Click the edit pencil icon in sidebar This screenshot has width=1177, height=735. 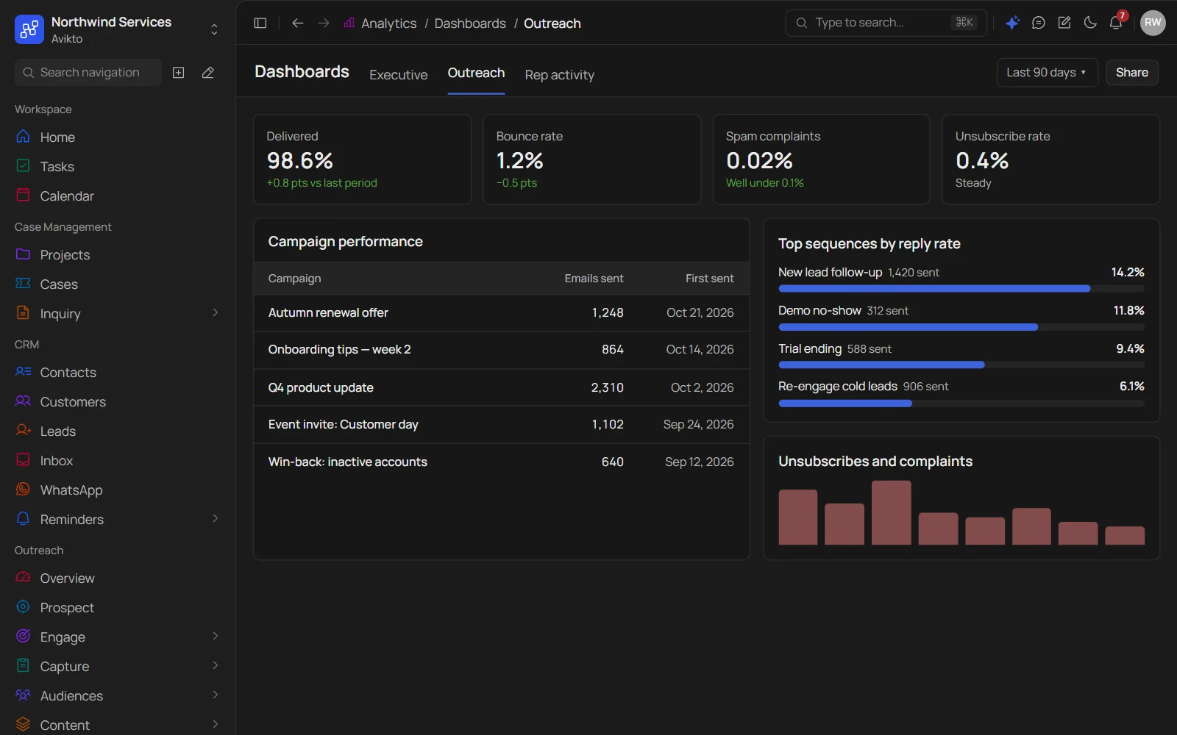[x=208, y=72]
